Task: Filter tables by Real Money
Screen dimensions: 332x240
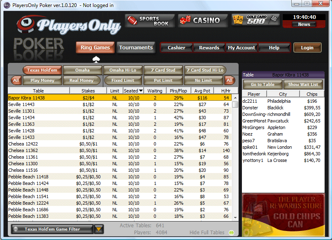Action: click(81, 81)
